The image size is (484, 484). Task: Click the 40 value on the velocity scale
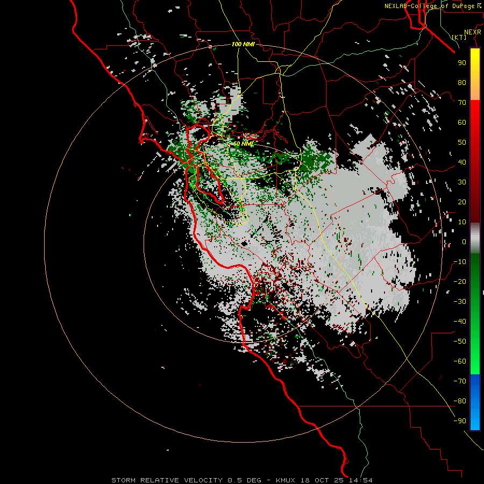[462, 162]
